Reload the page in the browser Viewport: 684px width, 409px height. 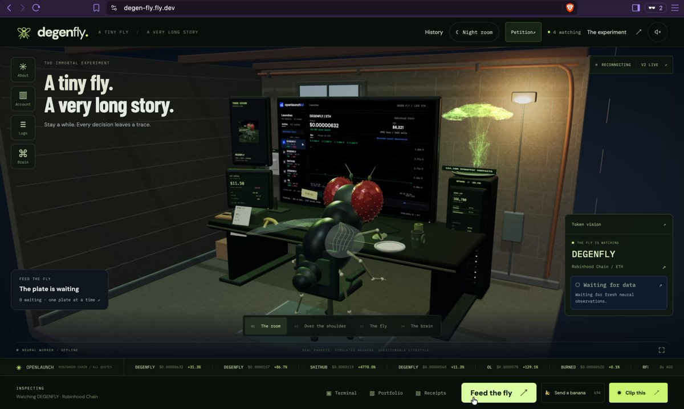coord(36,8)
